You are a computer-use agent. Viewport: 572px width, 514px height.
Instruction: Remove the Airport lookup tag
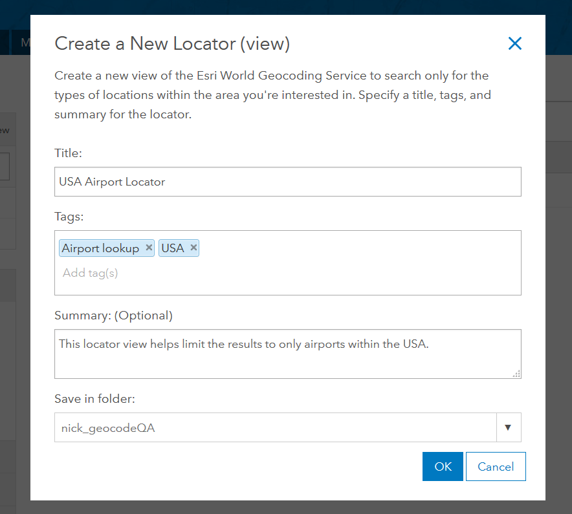point(149,248)
